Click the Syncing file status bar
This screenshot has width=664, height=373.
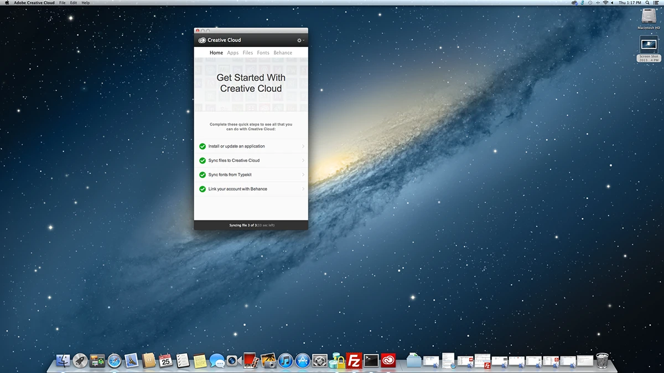(x=251, y=225)
